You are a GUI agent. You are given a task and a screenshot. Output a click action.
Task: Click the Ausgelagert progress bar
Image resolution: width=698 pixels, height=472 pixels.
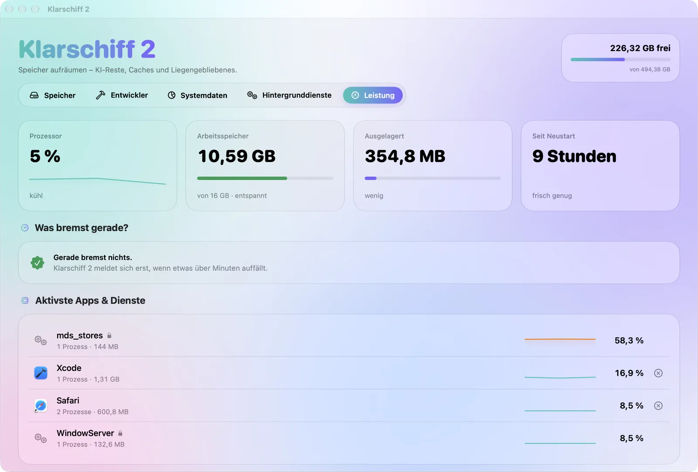433,178
